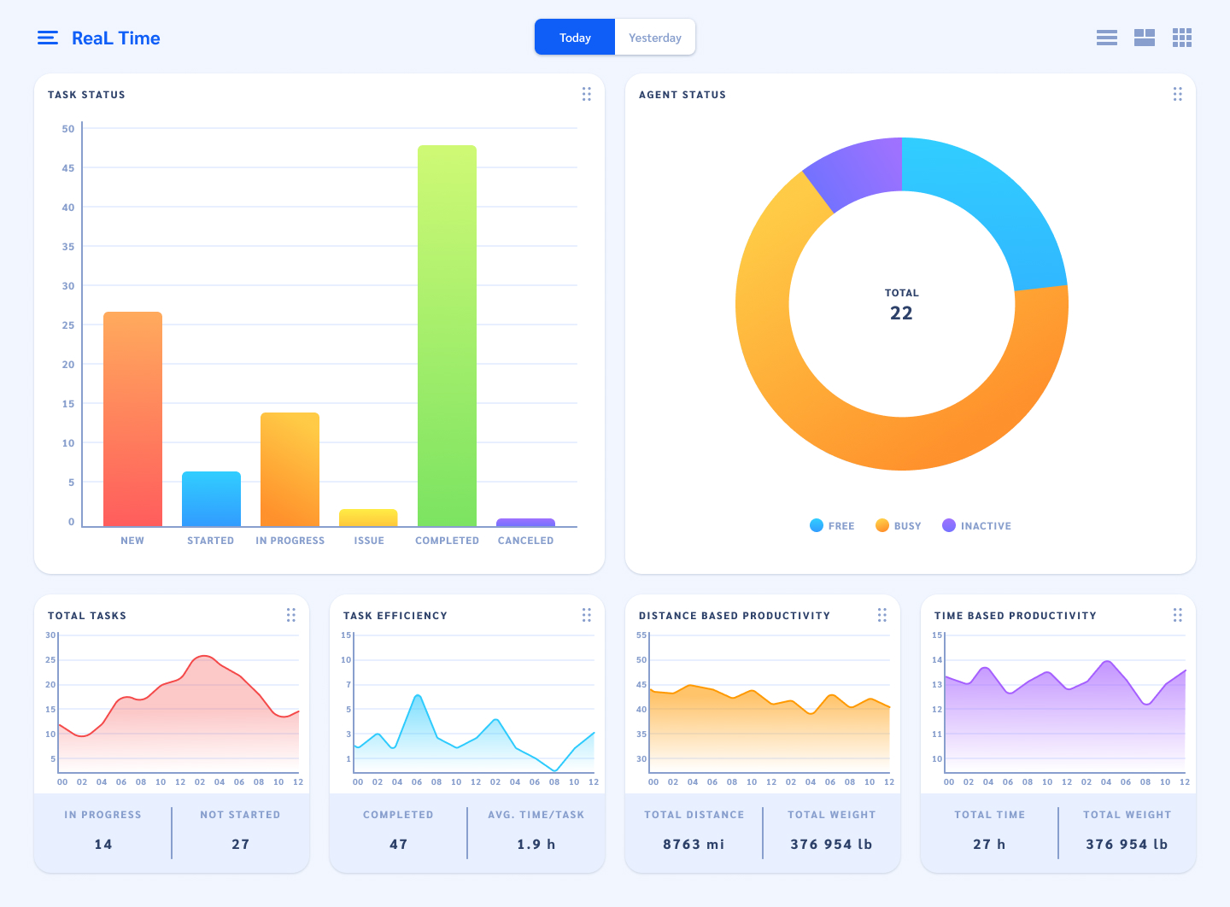1230x907 pixels.
Task: Select the Yesterday tab
Action: coord(655,38)
